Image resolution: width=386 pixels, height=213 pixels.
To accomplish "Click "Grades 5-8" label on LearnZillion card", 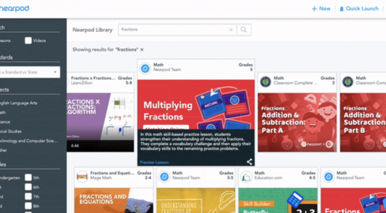I will 125,81.
